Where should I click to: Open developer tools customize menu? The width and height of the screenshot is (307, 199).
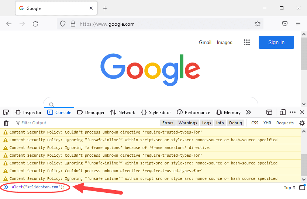click(293, 112)
